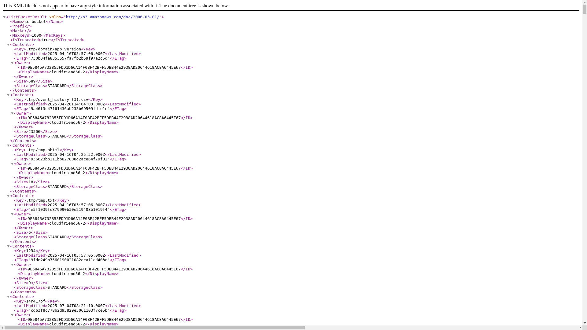Collapse Contents node for .tmp/tmp.phtml

tap(8, 145)
